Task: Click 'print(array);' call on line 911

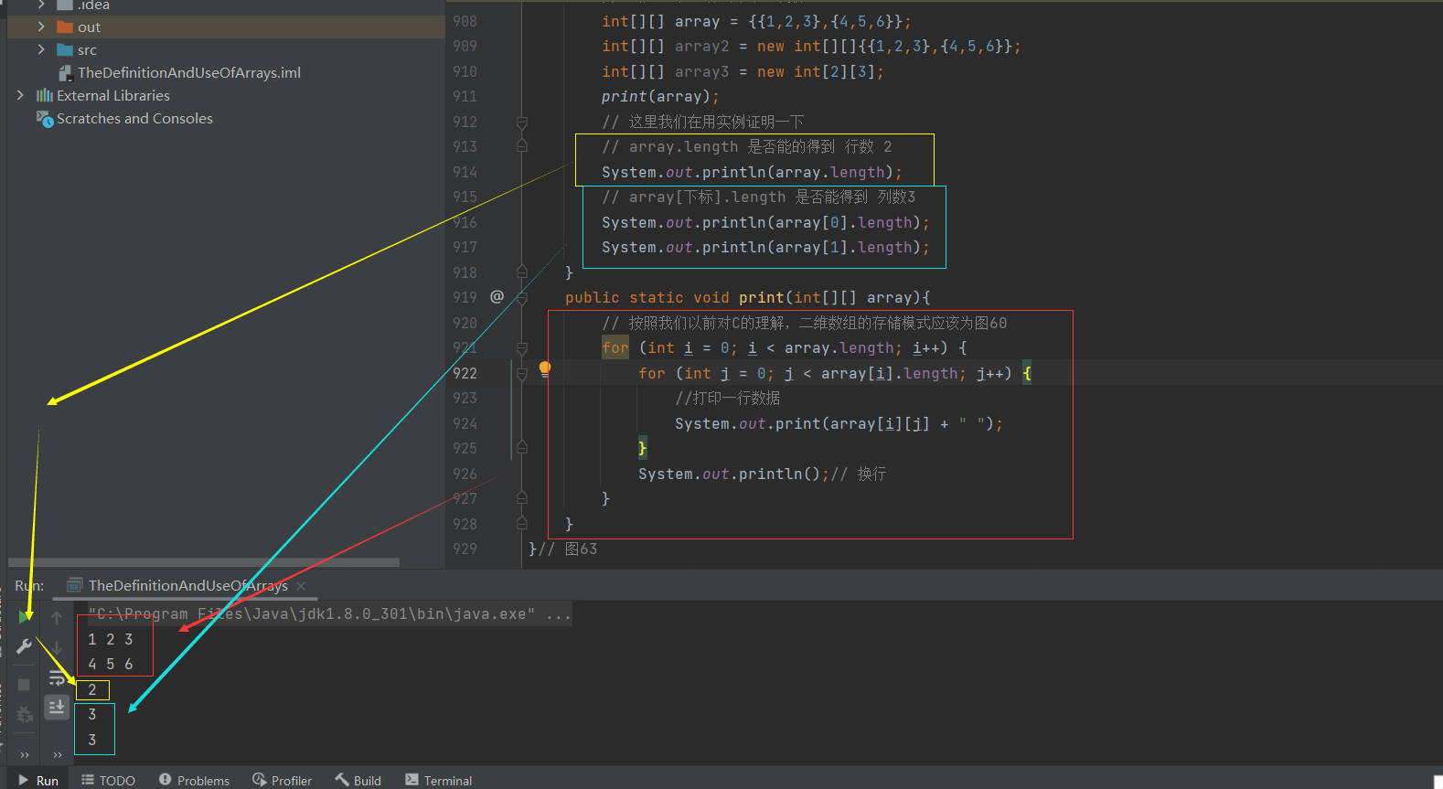Action: pyautogui.click(x=660, y=96)
